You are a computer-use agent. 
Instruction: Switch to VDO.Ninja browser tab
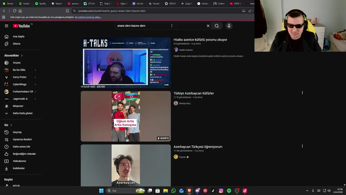[170, 4]
